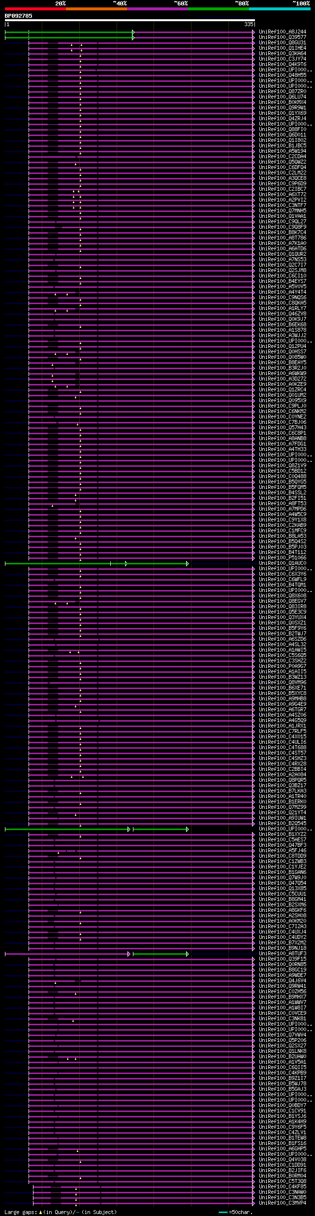Image resolution: width=315 pixels, height=1216 pixels.
Task: Select the UniRef100_Q88FI0 label
Action: pos(283,130)
